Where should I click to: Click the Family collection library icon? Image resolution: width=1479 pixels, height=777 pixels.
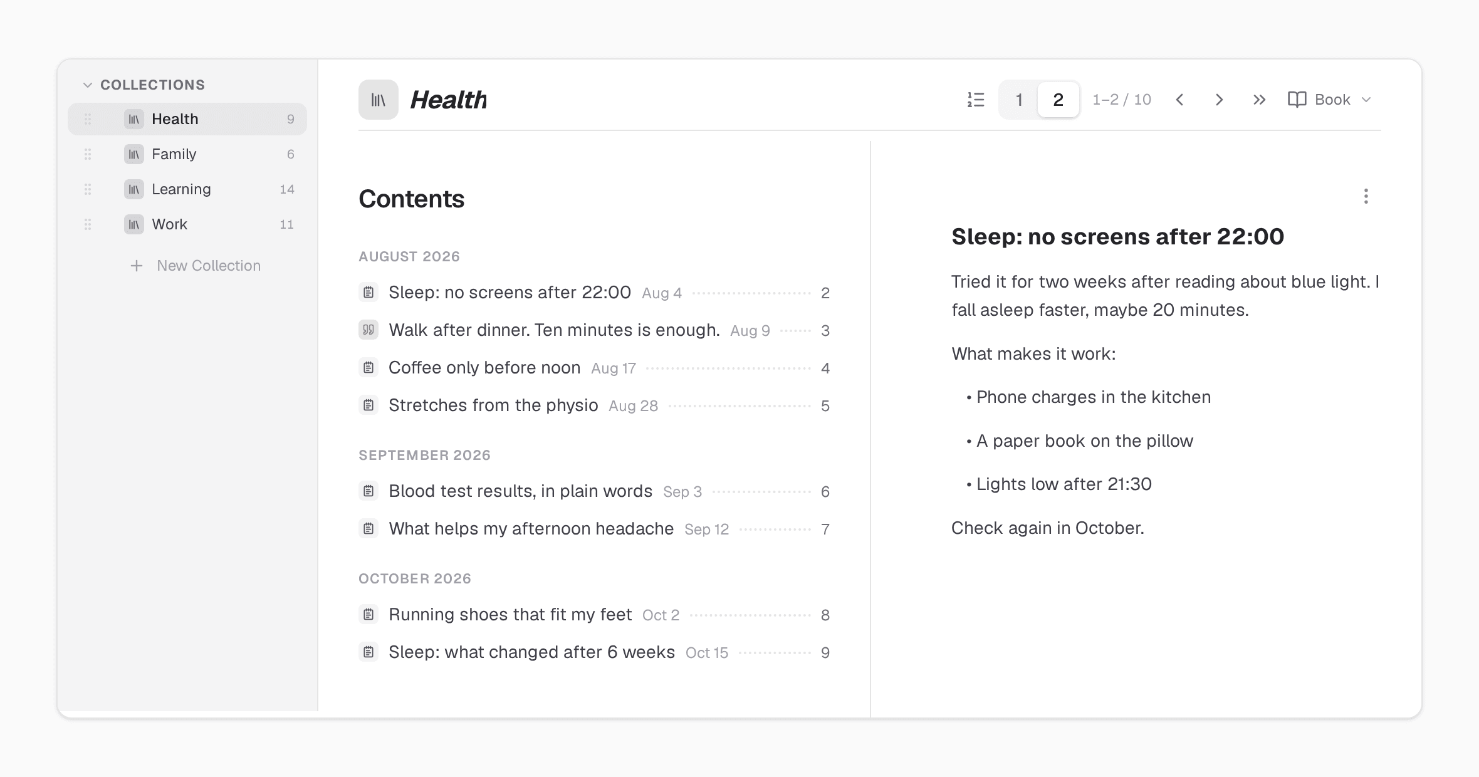[x=133, y=154]
